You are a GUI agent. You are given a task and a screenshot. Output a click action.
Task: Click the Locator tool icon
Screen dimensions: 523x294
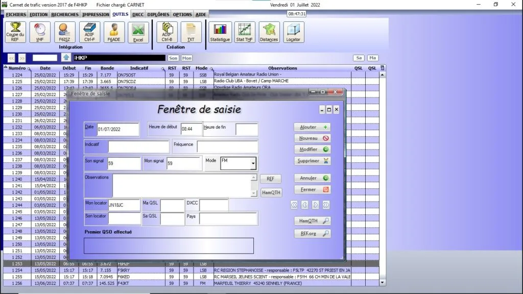pyautogui.click(x=294, y=32)
